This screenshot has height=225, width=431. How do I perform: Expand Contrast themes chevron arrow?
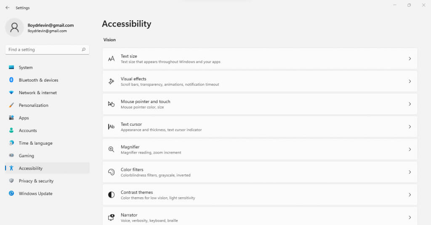coord(410,195)
